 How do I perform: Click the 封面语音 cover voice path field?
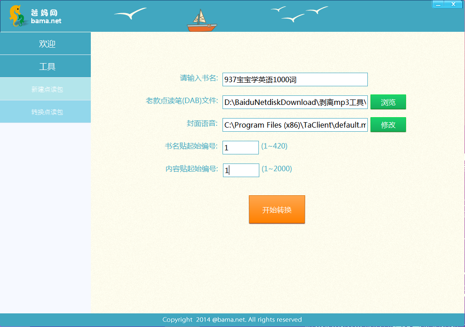coord(295,124)
